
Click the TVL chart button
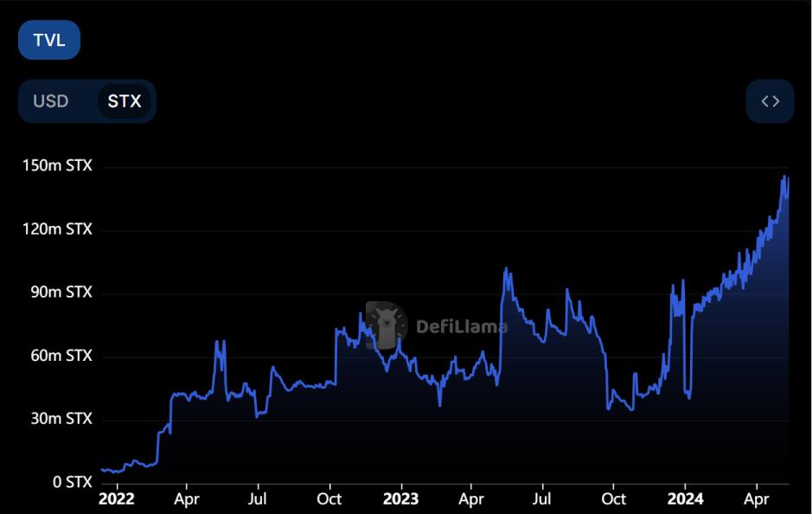coord(49,40)
